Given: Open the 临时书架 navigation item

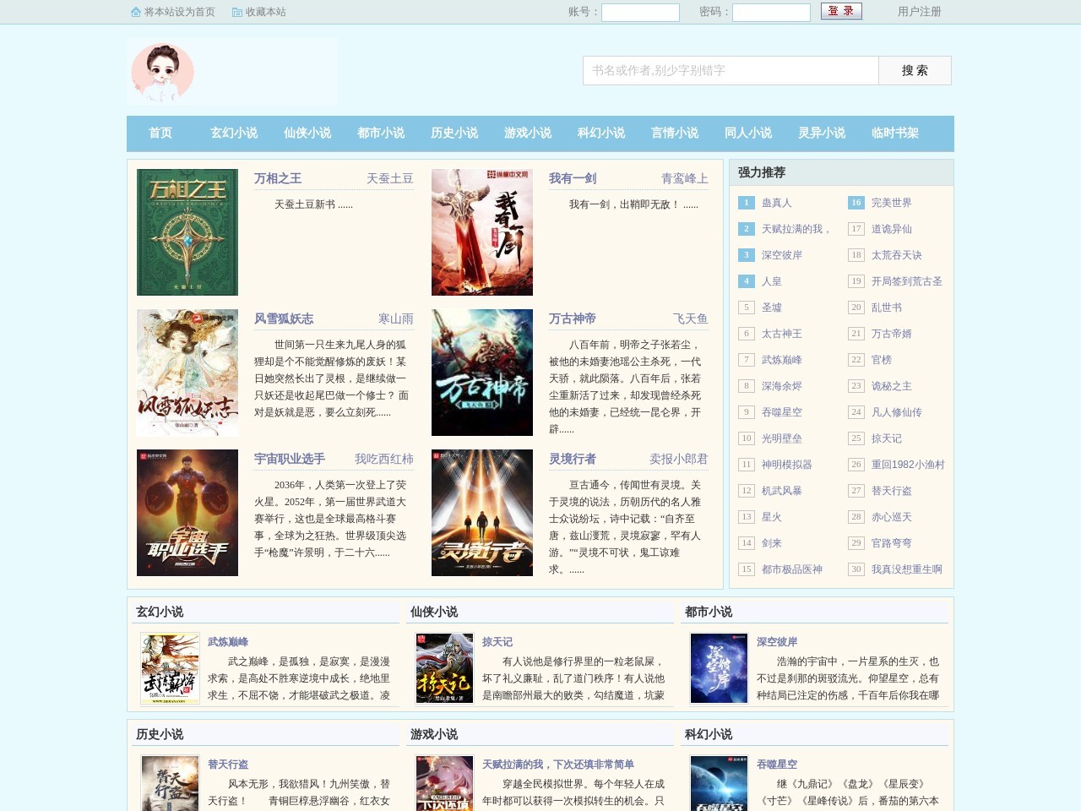Looking at the screenshot, I should (895, 133).
